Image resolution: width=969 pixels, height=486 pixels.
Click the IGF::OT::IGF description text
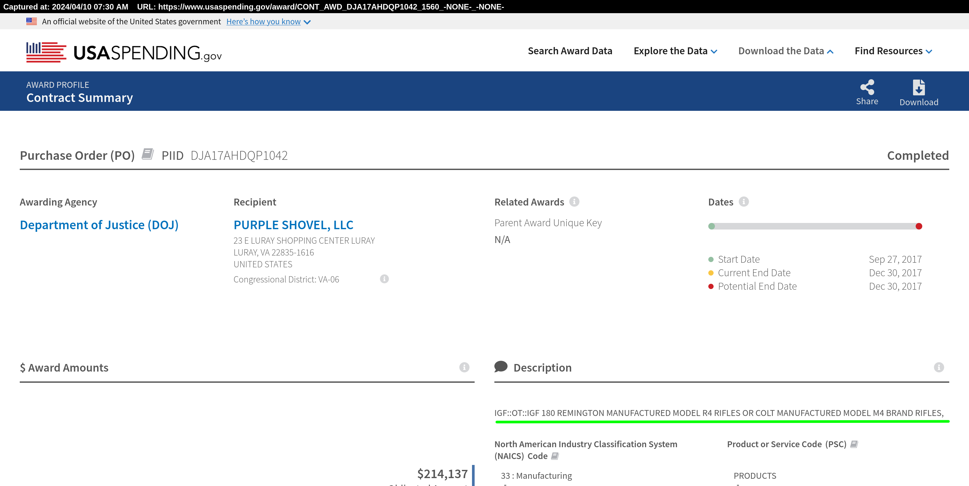[x=719, y=413]
